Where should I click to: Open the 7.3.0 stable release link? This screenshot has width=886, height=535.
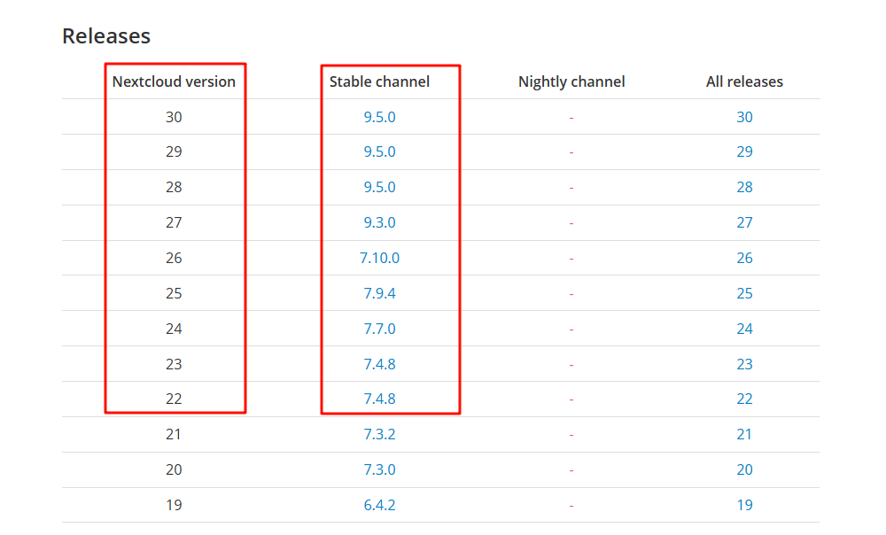point(379,469)
